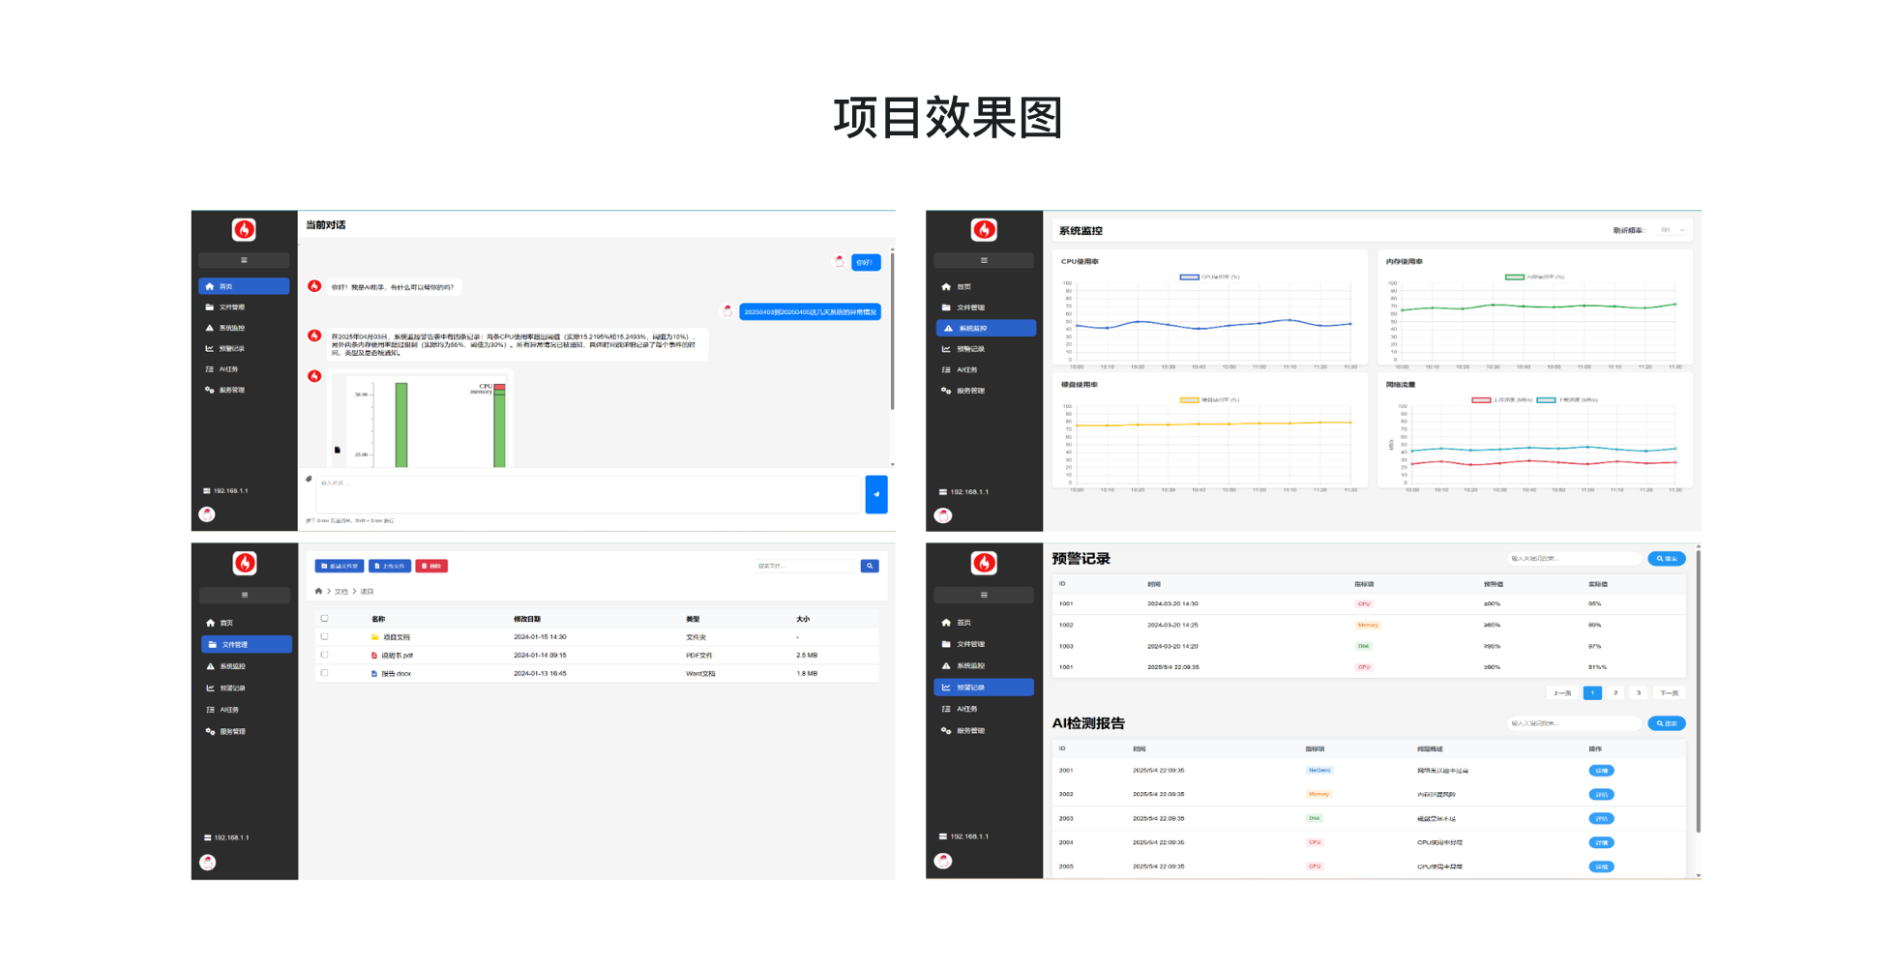Image resolution: width=1896 pixels, height=967 pixels.
Task: Open 首页 in chat screen sidebar
Action: (x=244, y=286)
